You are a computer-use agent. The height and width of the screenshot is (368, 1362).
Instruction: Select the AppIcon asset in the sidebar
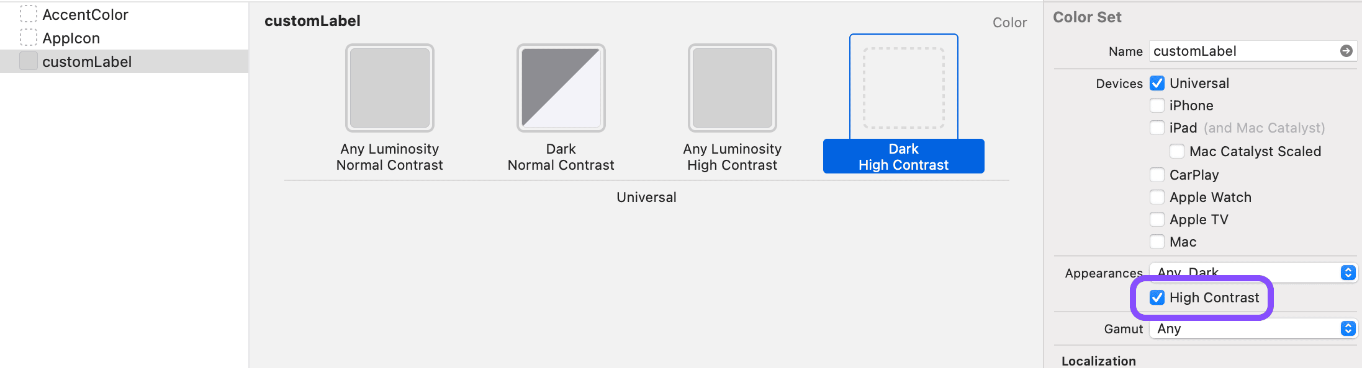click(x=71, y=38)
